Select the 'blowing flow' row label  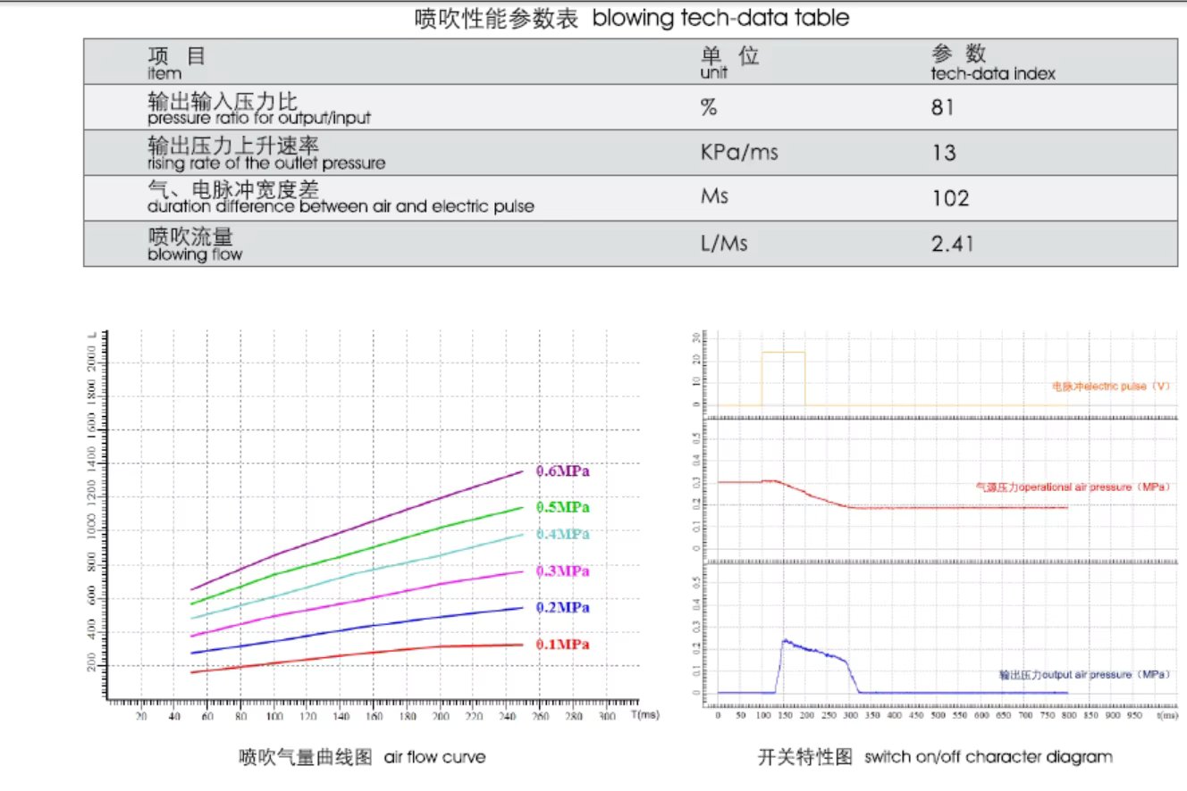(195, 254)
